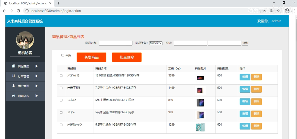Screen dimensions: 297x139
Task: Click the 通知公告 megaphone icon
Action: click(13, 96)
